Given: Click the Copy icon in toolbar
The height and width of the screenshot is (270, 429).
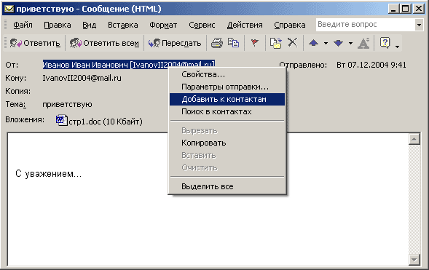Looking at the screenshot, I should tap(233, 43).
